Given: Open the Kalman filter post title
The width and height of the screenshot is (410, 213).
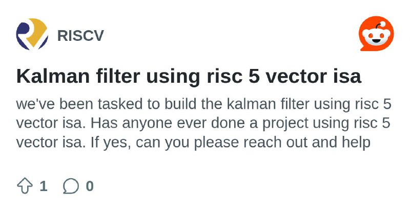Looking at the screenshot, I should (189, 77).
